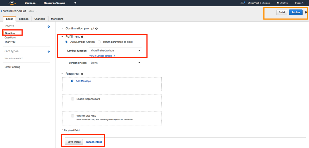Click the info icon next to Confirmation prompt
The image size is (309, 148).
pos(96,29)
